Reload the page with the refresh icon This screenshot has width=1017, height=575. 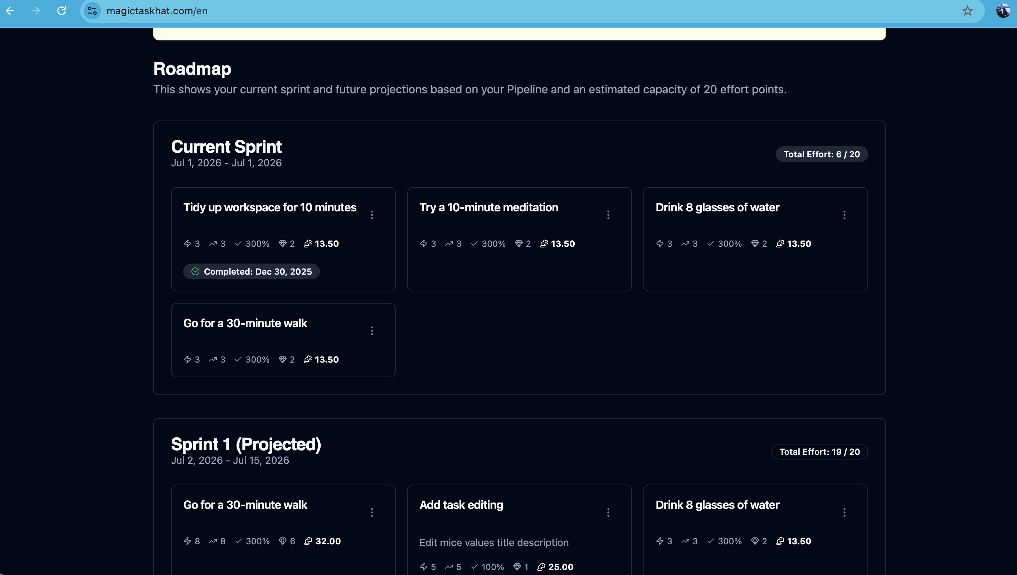point(62,11)
